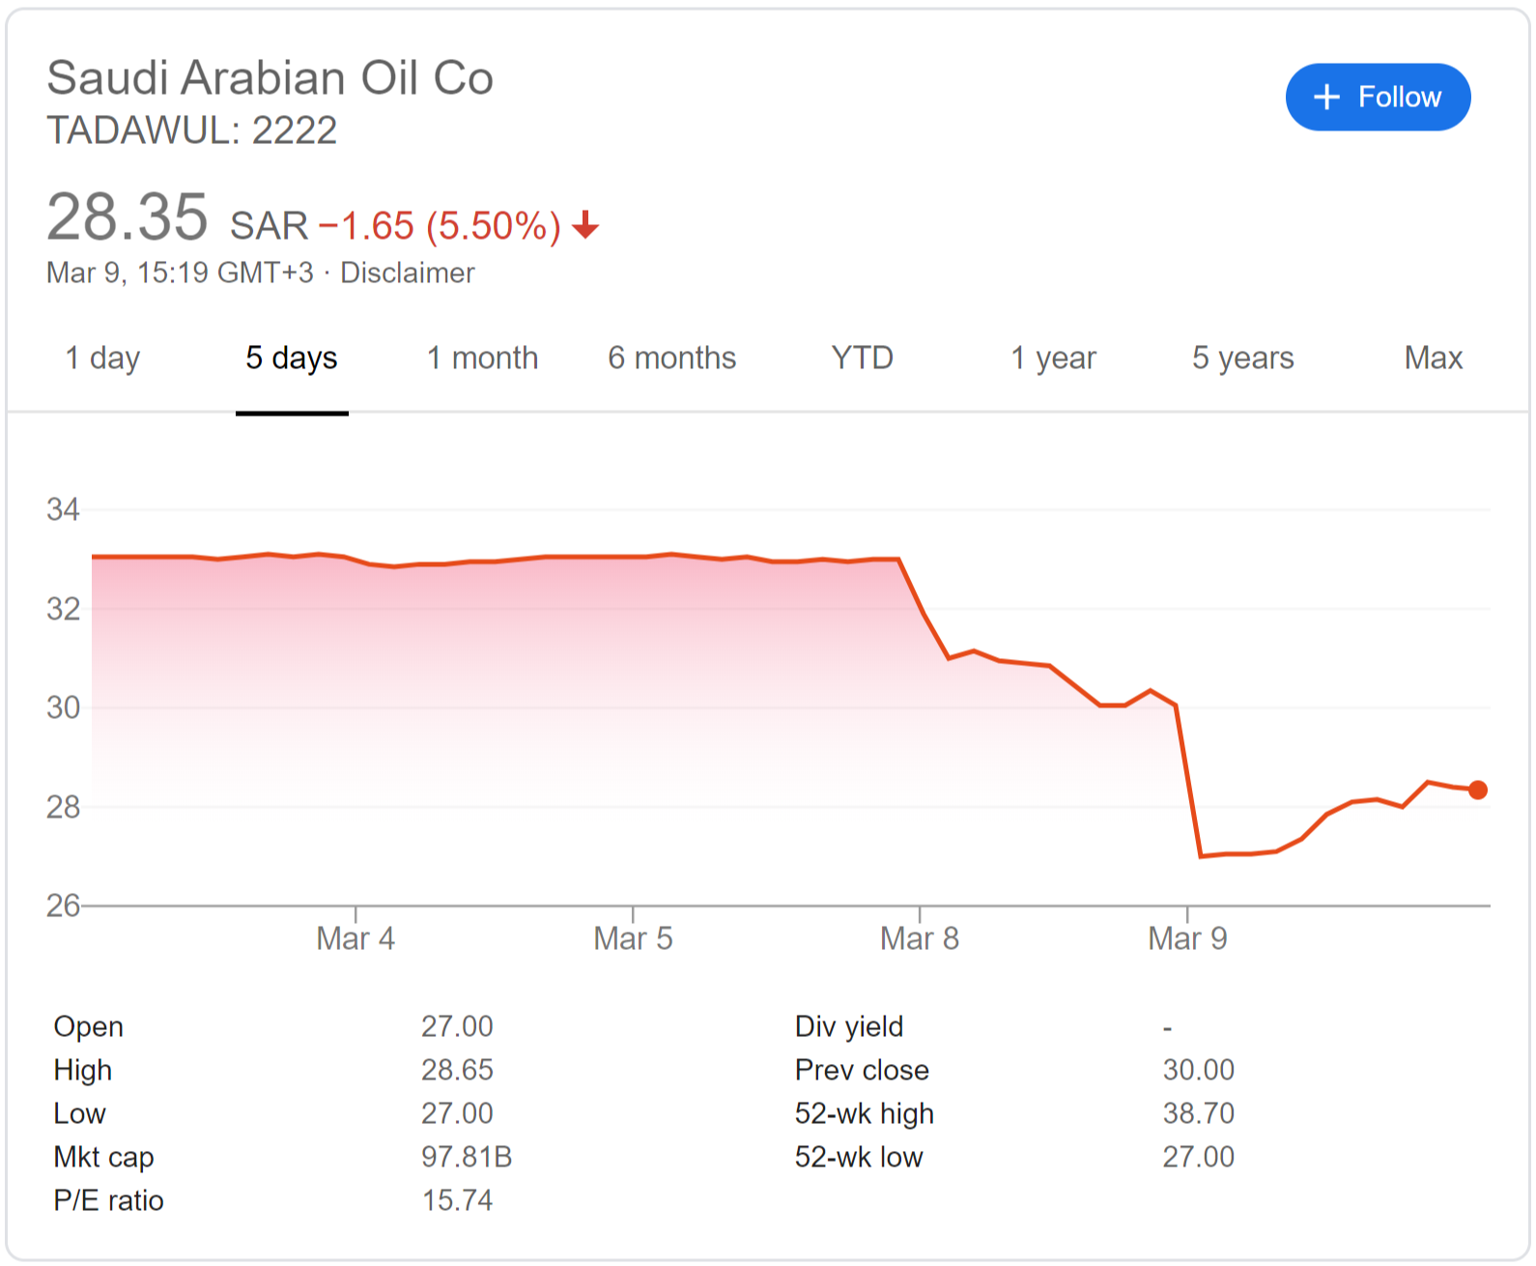The width and height of the screenshot is (1536, 1266).
Task: Open the Max chart history view
Action: pyautogui.click(x=1434, y=358)
